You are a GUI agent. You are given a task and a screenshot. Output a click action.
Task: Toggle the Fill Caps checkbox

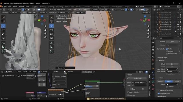click(x=167, y=87)
